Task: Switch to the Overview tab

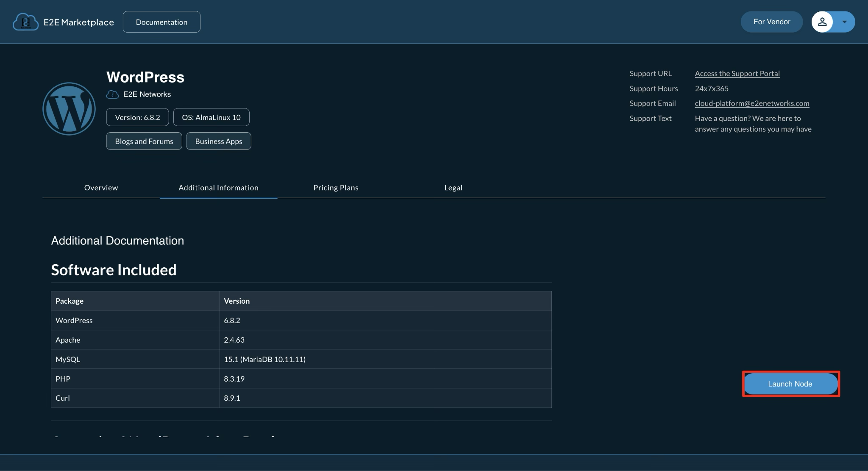Action: (x=101, y=187)
